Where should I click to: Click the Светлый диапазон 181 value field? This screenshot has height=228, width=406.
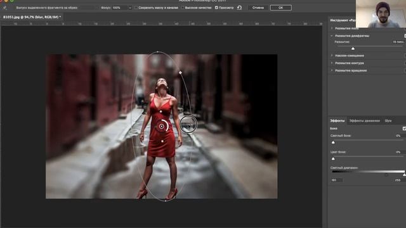pyautogui.click(x=336, y=180)
